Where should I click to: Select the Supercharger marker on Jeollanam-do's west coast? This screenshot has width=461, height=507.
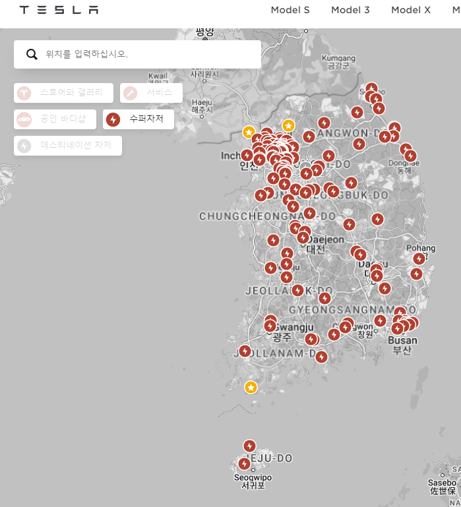[245, 351]
